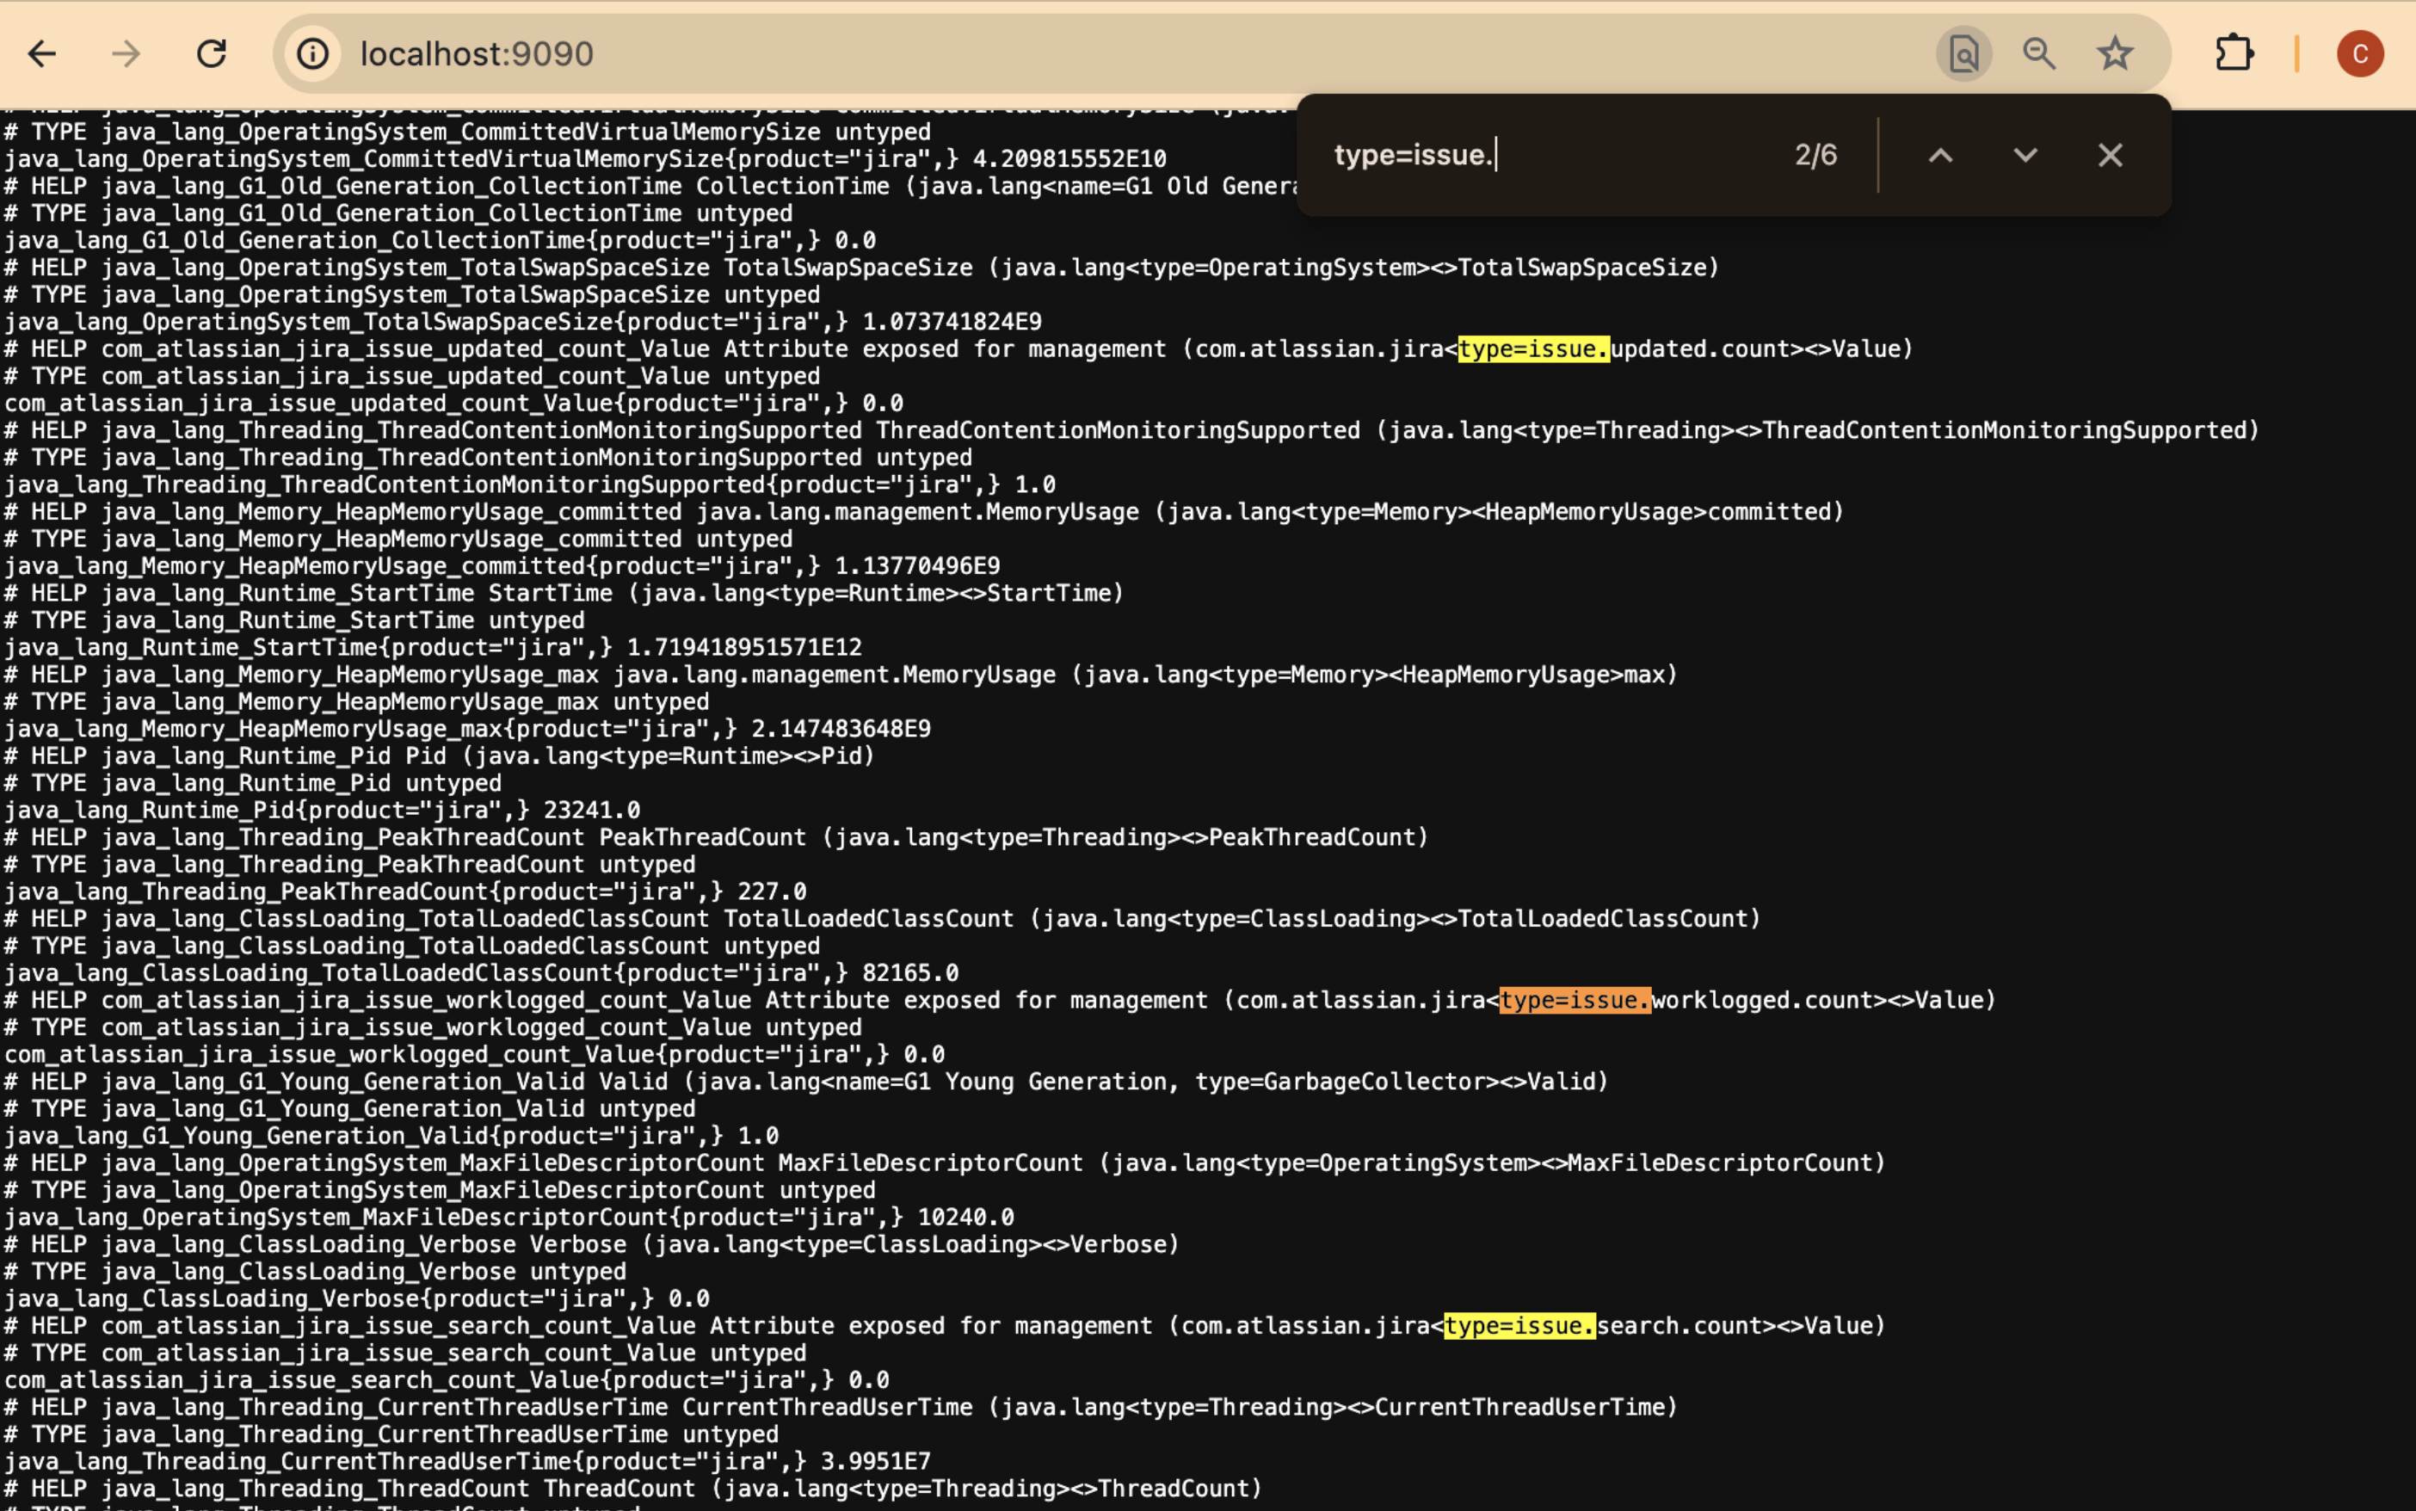This screenshot has height=1511, width=2416.
Task: Click the 2/6 match counter
Action: click(x=1815, y=155)
